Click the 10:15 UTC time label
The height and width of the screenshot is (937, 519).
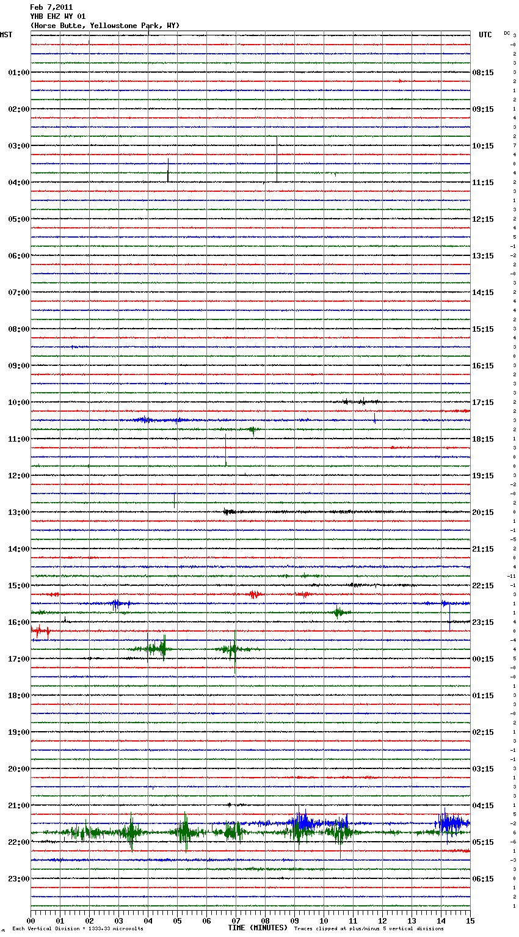coord(483,146)
